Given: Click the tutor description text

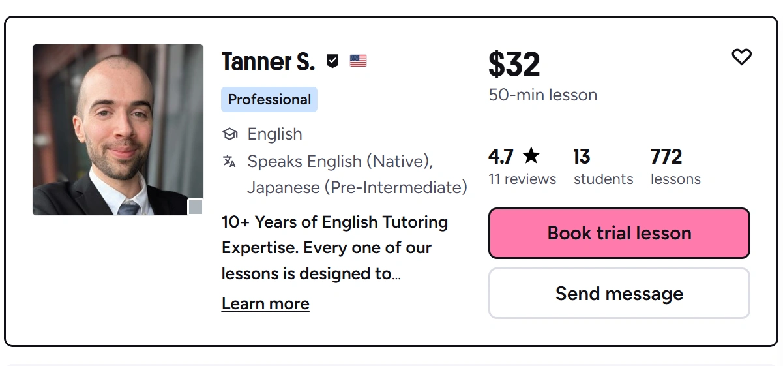Looking at the screenshot, I should (334, 248).
